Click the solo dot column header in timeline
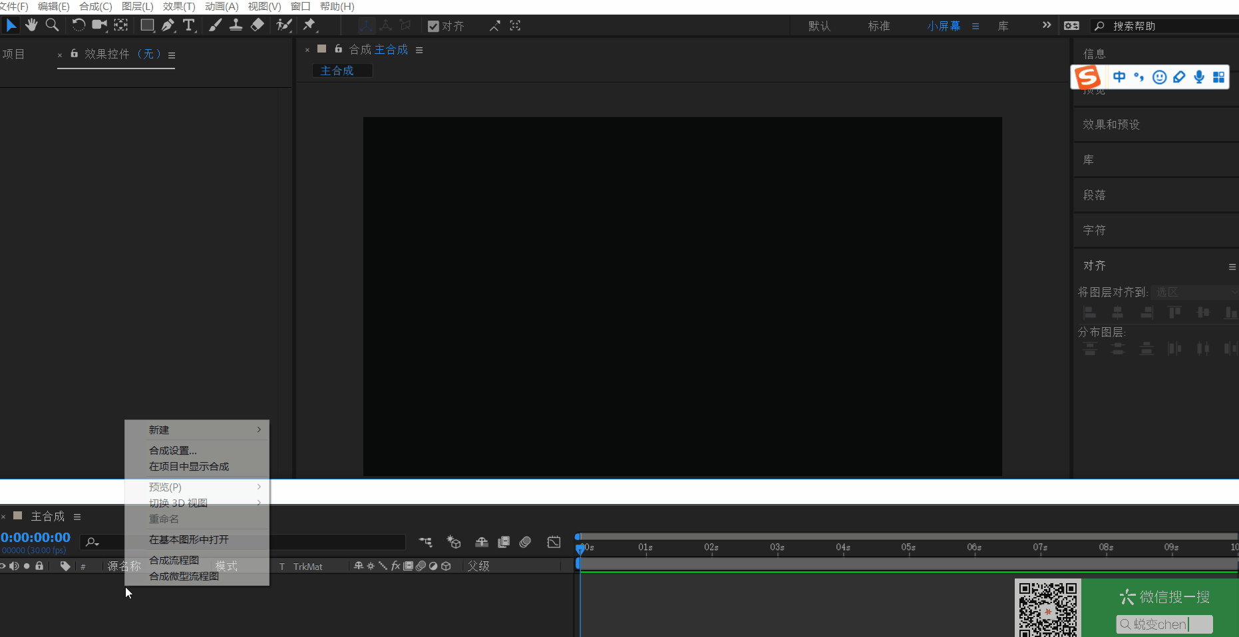Screen dimensions: 1239x637 [x=27, y=566]
